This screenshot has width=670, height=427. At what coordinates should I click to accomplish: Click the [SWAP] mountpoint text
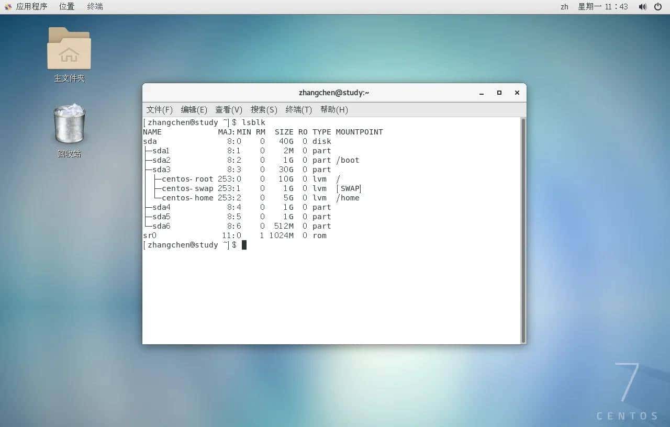349,188
